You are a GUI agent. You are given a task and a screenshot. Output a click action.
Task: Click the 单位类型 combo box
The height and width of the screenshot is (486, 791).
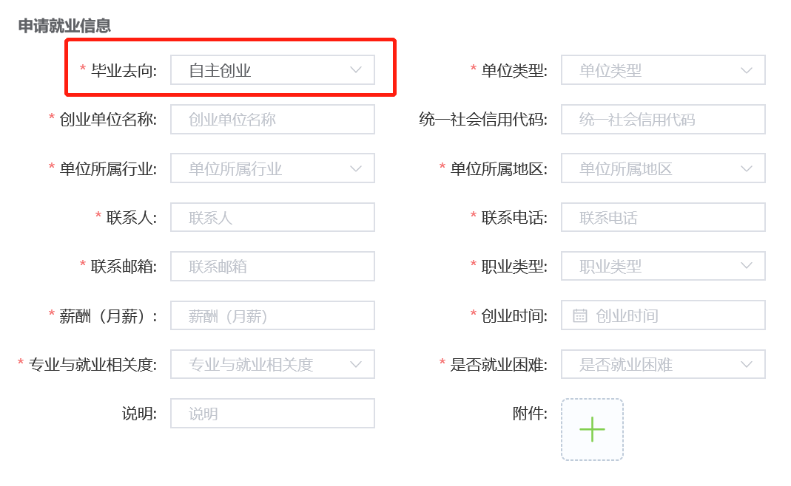(663, 70)
